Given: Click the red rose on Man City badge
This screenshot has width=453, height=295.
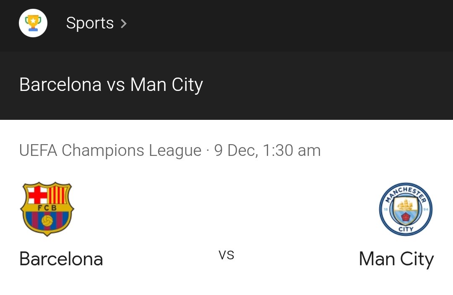Looking at the screenshot, I should click(406, 217).
